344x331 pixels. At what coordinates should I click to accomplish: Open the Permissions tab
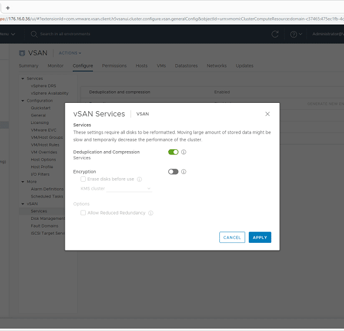coord(114,66)
